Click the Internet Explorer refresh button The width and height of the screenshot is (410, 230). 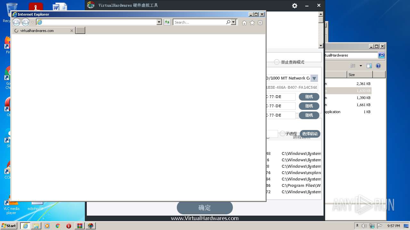pos(167,22)
